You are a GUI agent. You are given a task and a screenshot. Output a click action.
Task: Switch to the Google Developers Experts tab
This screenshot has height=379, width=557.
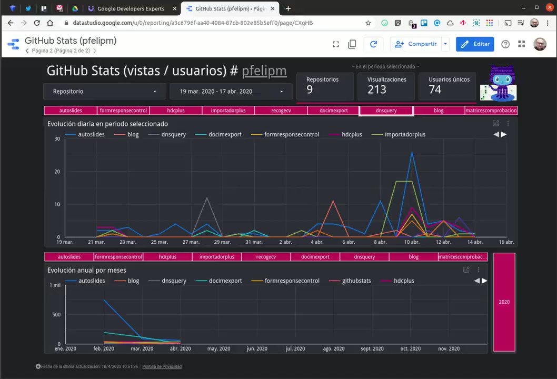pyautogui.click(x=131, y=8)
